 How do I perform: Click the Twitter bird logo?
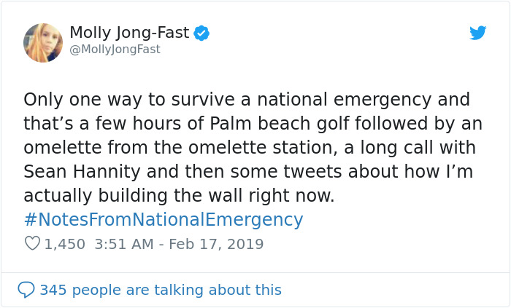pyautogui.click(x=477, y=33)
